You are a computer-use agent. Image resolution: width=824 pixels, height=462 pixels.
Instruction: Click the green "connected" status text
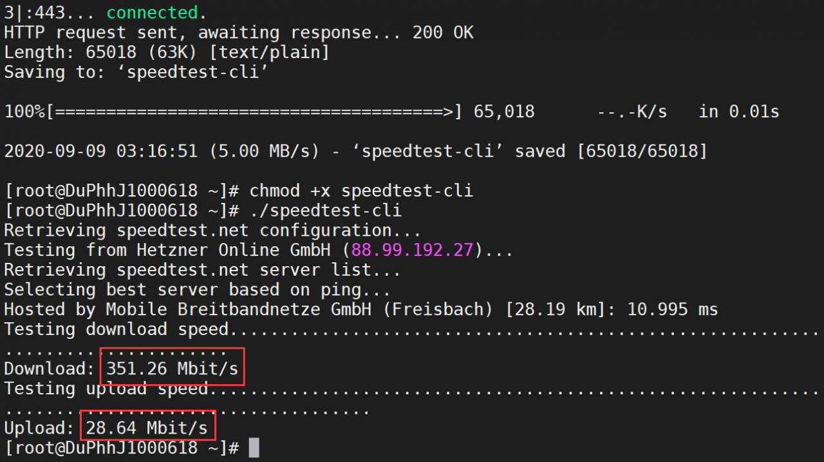coord(152,12)
